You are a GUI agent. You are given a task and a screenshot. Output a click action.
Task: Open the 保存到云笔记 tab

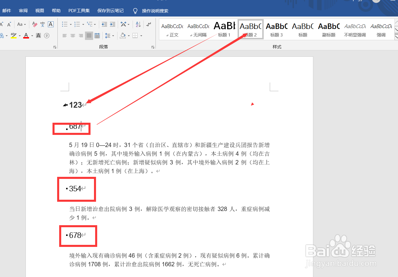click(111, 11)
